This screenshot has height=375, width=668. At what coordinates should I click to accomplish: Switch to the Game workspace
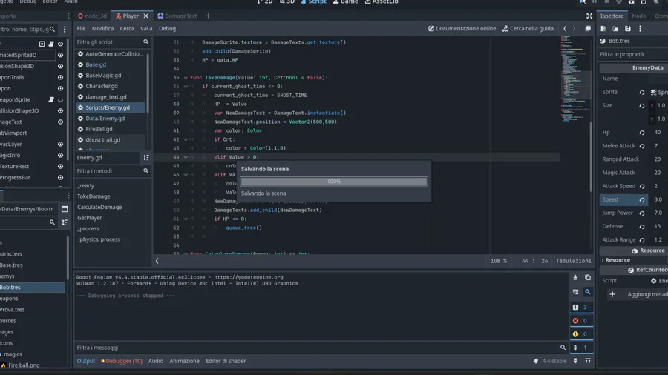pyautogui.click(x=345, y=2)
